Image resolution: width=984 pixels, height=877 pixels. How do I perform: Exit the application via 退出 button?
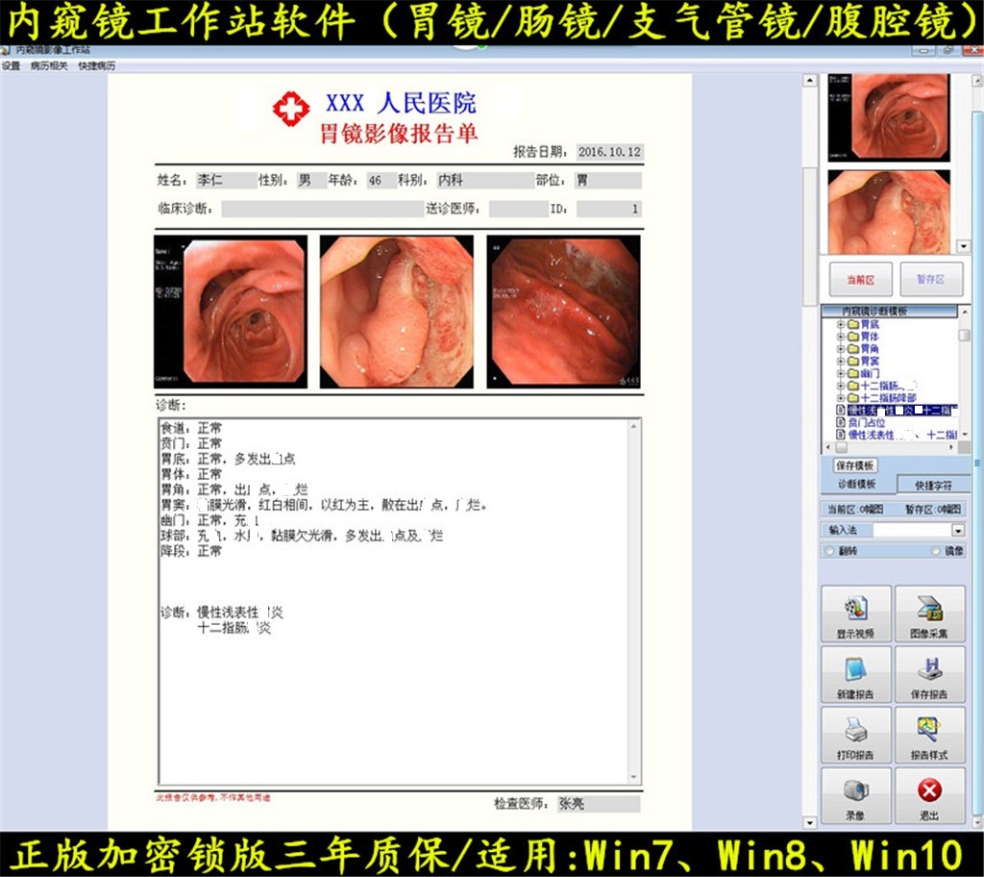(928, 795)
